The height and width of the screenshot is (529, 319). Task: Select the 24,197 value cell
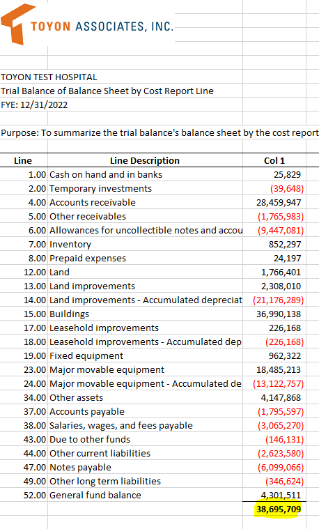pos(274,258)
